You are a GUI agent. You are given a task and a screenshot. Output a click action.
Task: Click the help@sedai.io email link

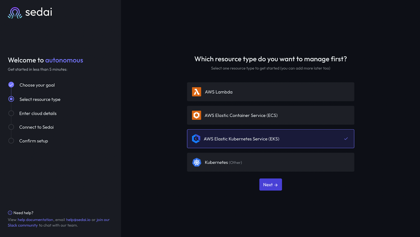pyautogui.click(x=78, y=219)
